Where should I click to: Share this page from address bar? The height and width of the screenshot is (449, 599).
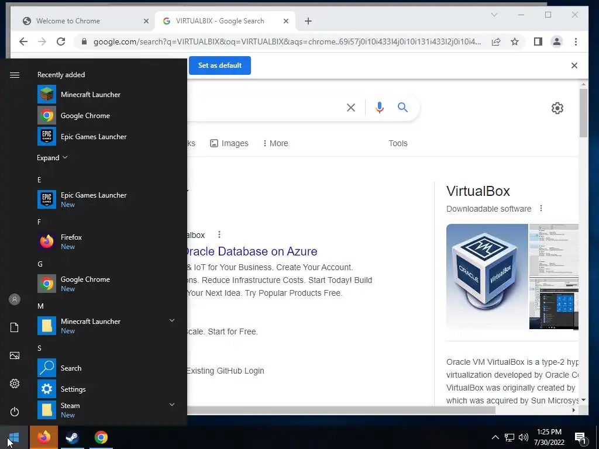click(496, 42)
